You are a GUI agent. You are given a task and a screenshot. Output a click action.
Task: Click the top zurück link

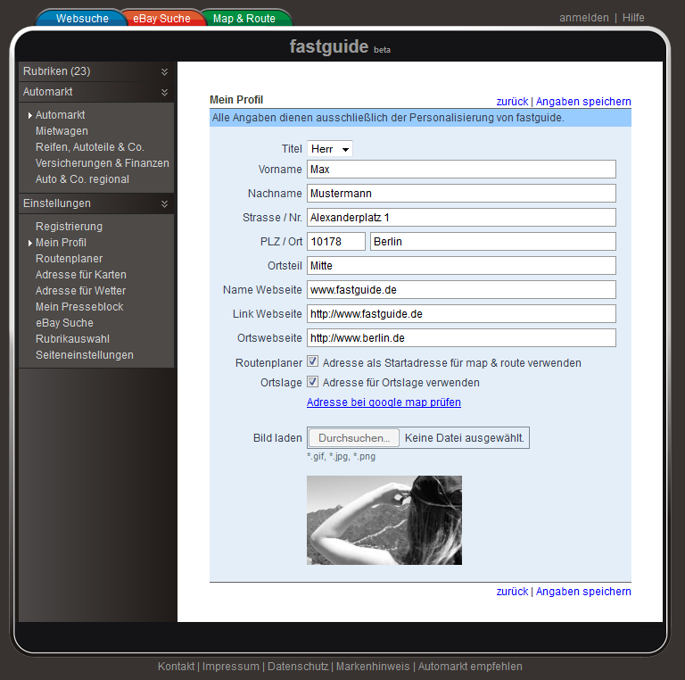point(512,102)
